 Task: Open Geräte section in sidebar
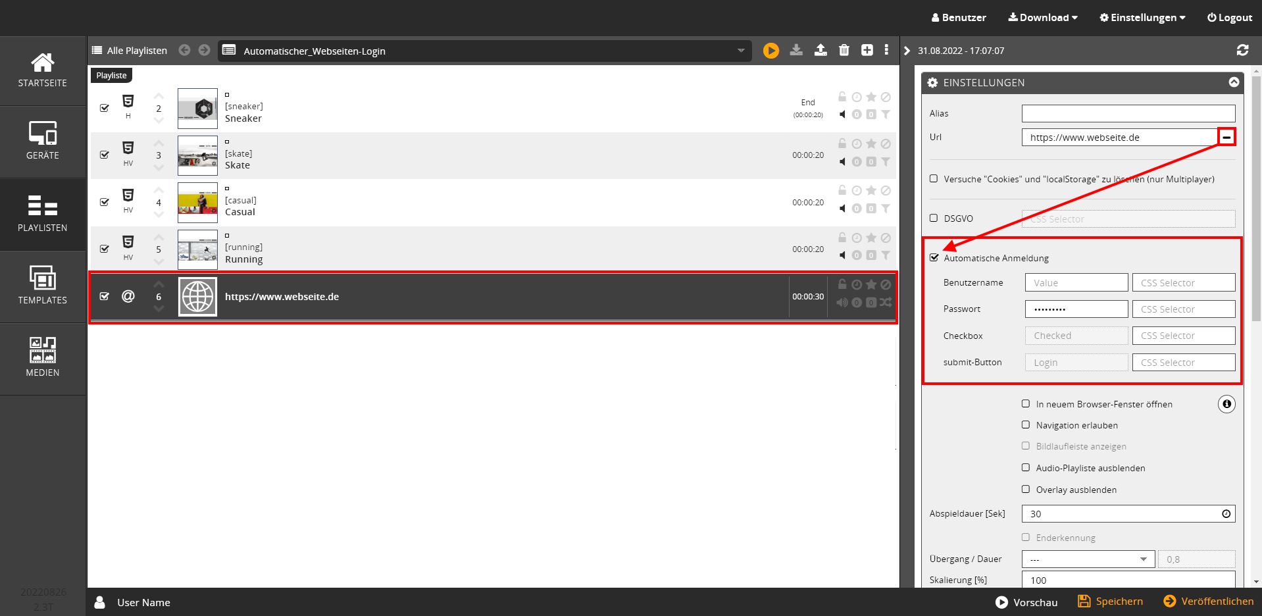click(x=43, y=141)
